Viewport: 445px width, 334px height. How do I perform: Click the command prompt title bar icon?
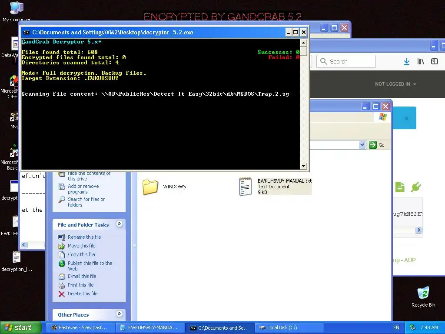(26, 32)
